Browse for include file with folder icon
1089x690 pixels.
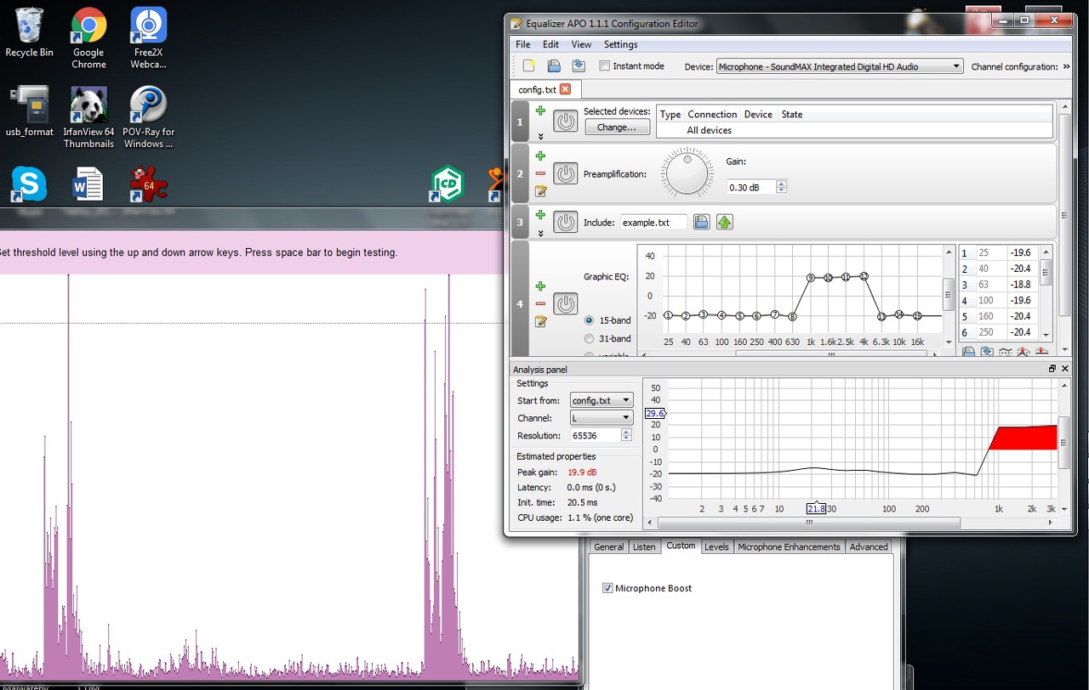[x=701, y=223]
